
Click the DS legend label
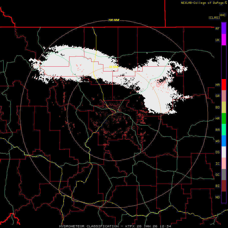(x=217, y=152)
